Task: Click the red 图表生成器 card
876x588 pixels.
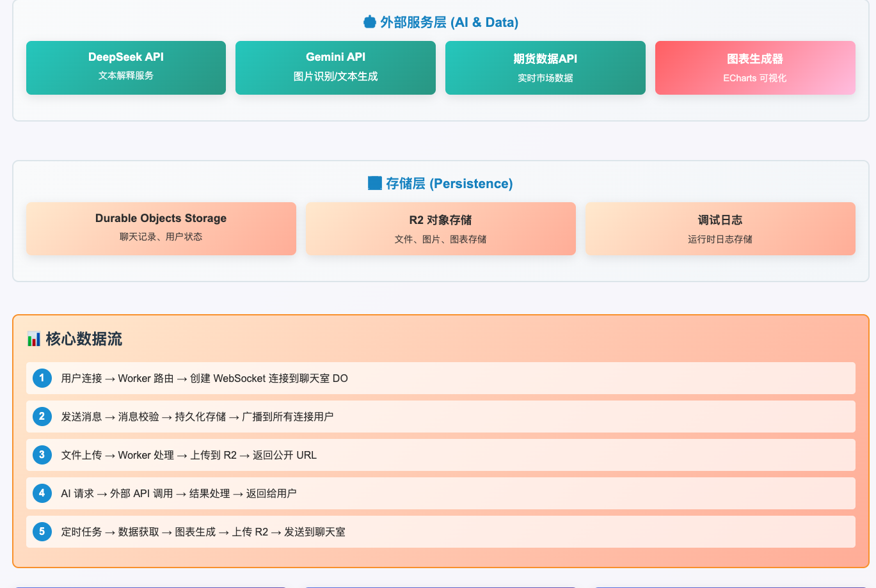Action: tap(755, 68)
